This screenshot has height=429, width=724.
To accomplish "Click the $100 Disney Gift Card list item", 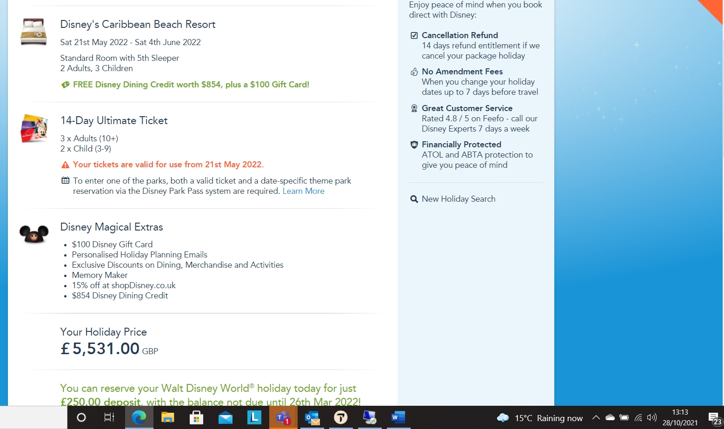I will pos(112,244).
